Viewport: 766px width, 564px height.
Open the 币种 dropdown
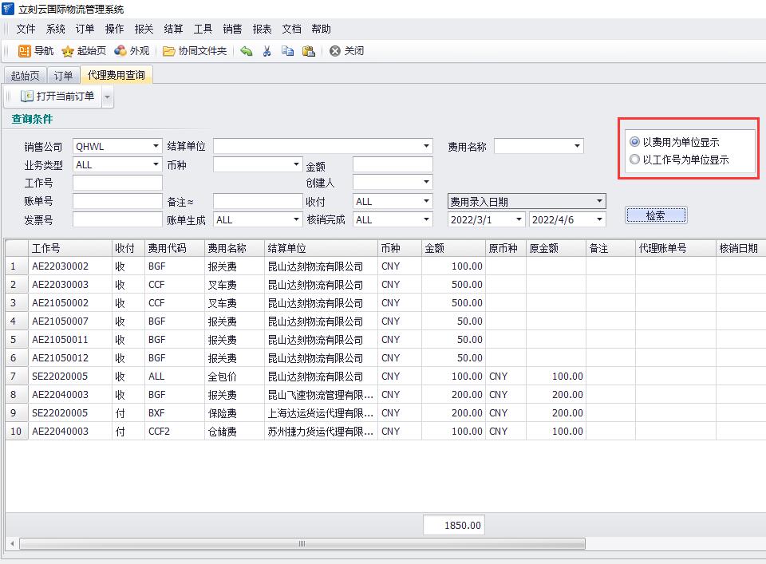pyautogui.click(x=296, y=164)
